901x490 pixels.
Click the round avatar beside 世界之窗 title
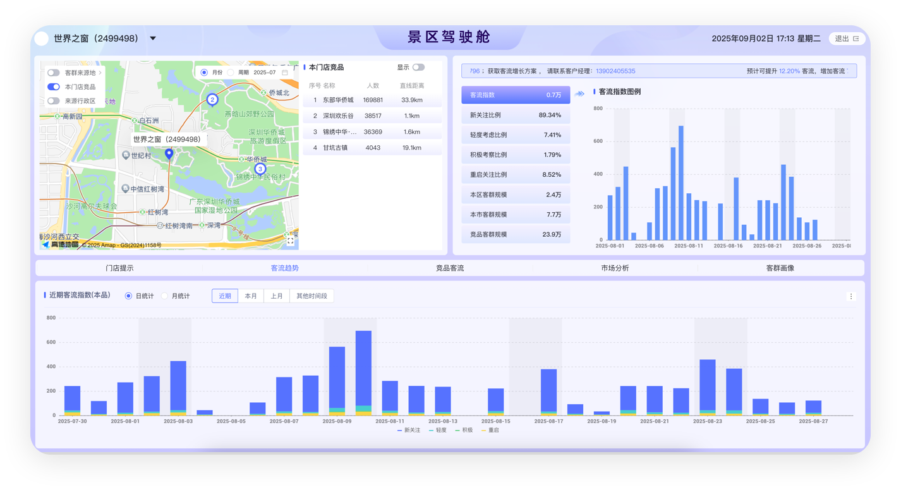(41, 39)
